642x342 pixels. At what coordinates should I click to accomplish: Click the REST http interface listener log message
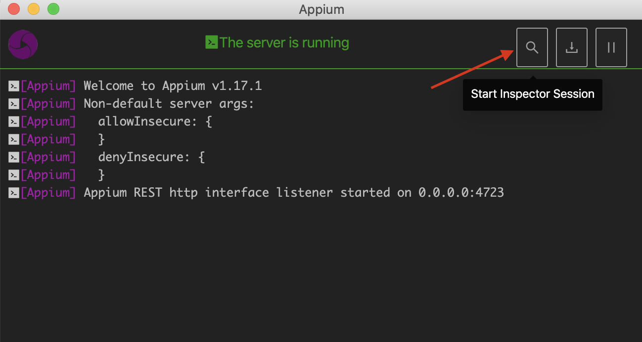pos(294,193)
